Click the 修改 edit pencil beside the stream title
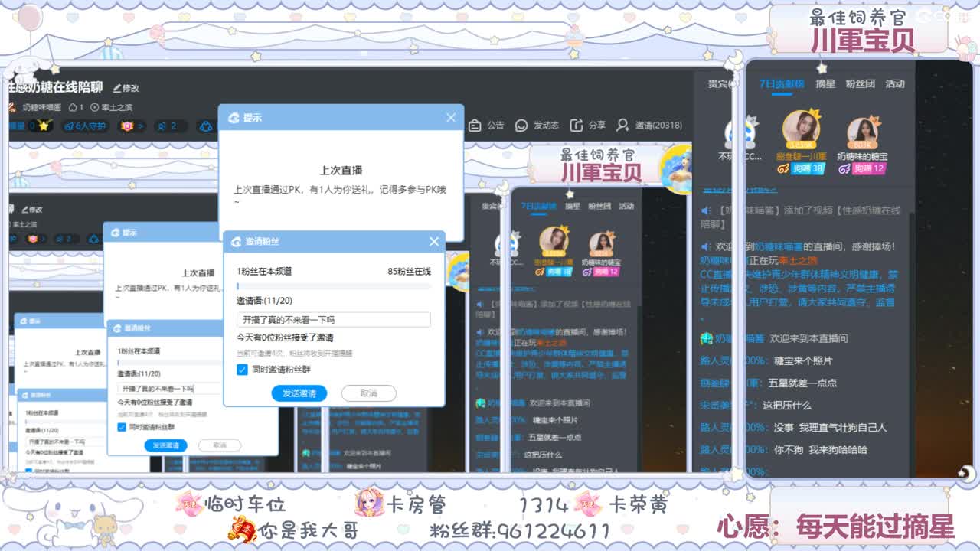The width and height of the screenshot is (980, 551). (x=126, y=88)
